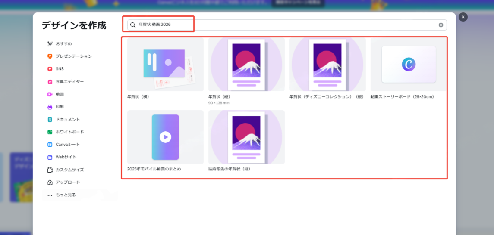This screenshot has width=494, height=235.
Task: Click the おすすめ sparkle icon
Action: 50,43
